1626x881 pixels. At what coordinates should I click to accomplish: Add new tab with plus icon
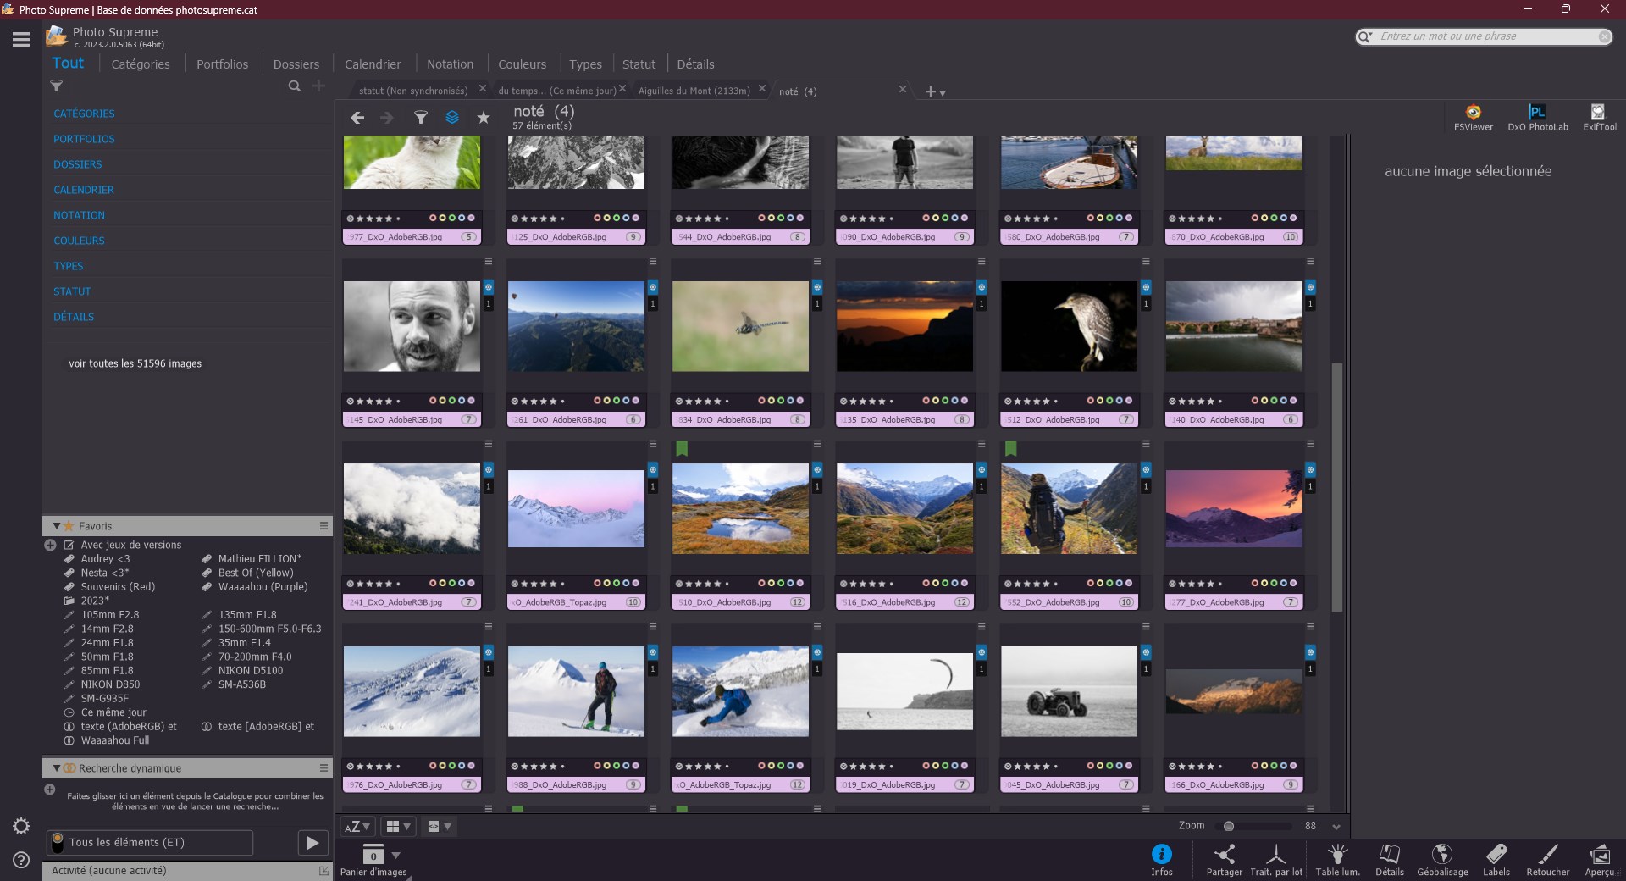tap(930, 91)
